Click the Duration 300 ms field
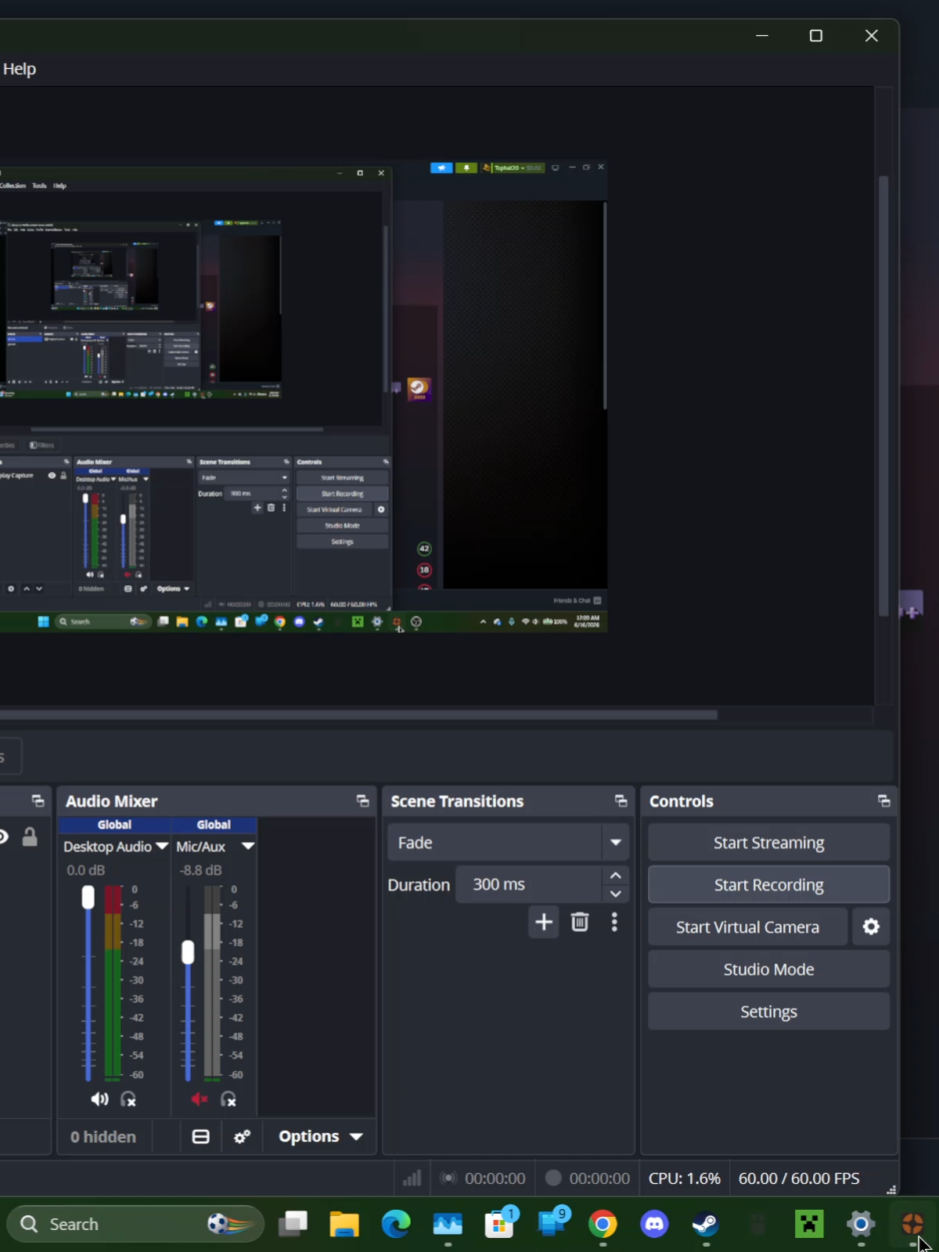The image size is (939, 1252). [529, 885]
